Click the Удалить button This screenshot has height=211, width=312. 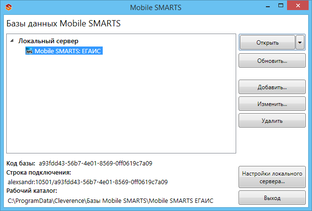[x=272, y=120]
